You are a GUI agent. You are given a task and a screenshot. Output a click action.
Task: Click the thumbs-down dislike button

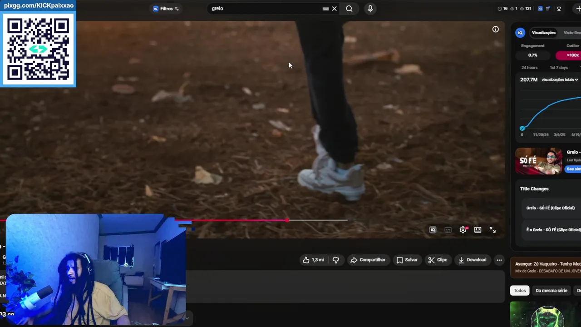pyautogui.click(x=336, y=260)
